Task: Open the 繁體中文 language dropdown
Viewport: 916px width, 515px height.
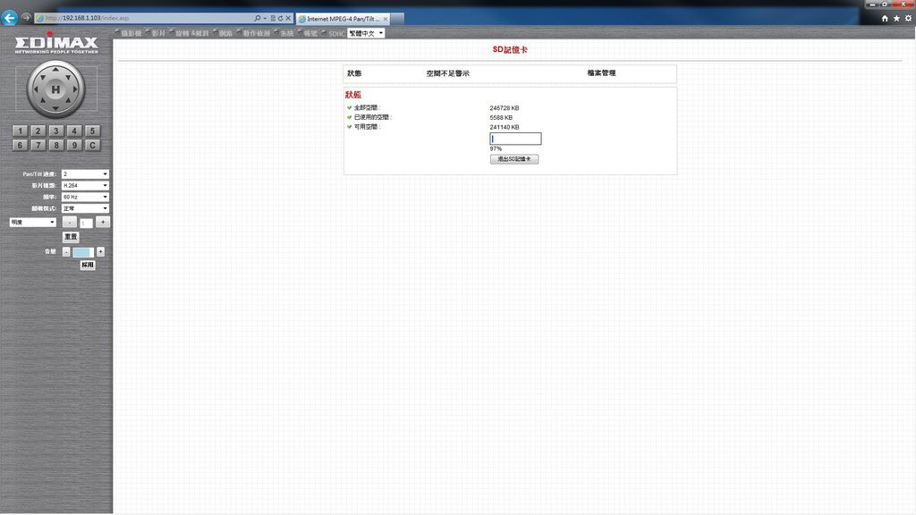Action: pos(366,33)
